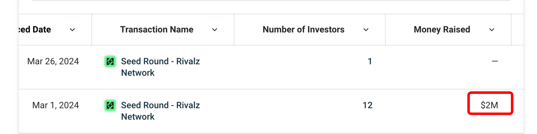This screenshot has width=537, height=134.
Task: Open the Number of Investors column chevron
Action: point(366,30)
